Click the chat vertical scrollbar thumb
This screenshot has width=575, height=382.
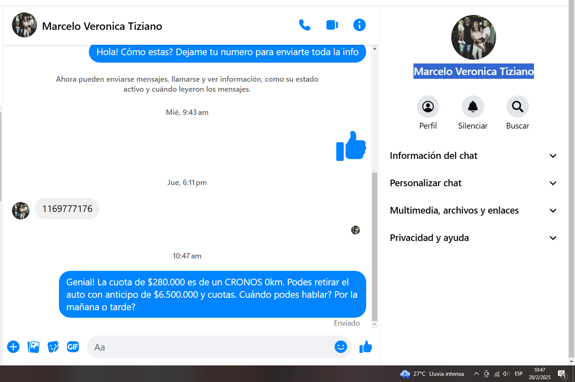pyautogui.click(x=374, y=247)
